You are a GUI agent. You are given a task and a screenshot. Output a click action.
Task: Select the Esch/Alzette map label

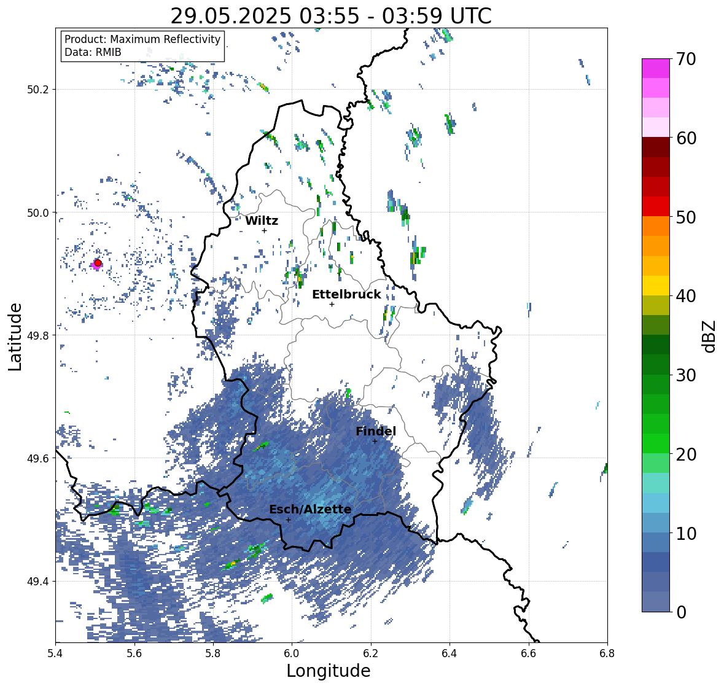[310, 509]
